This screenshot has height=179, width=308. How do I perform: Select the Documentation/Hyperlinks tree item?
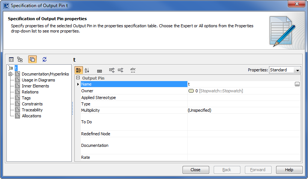45,74
